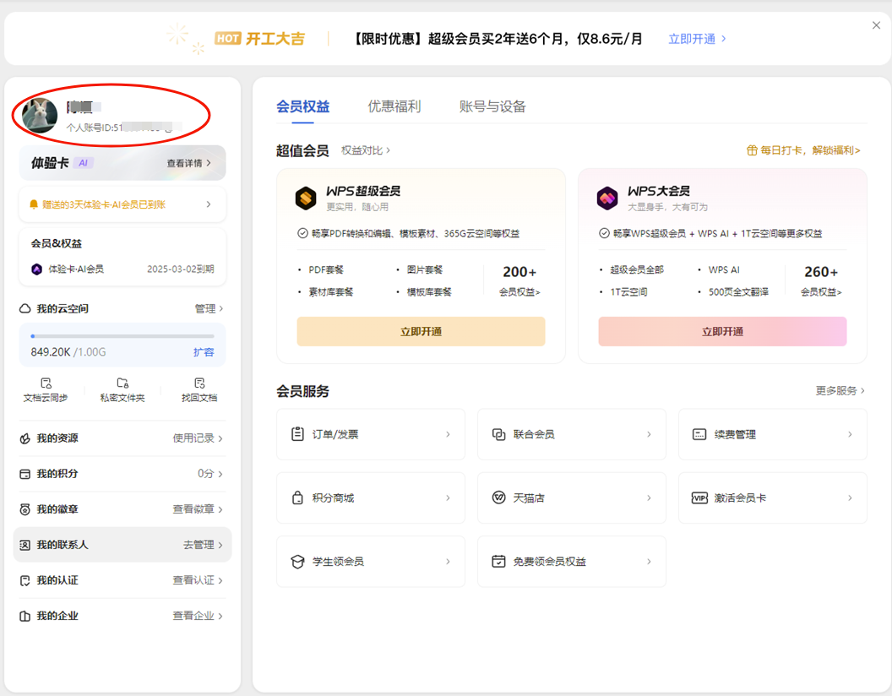Click the 我的企业 building icon
This screenshot has height=696, width=892.
[25, 616]
